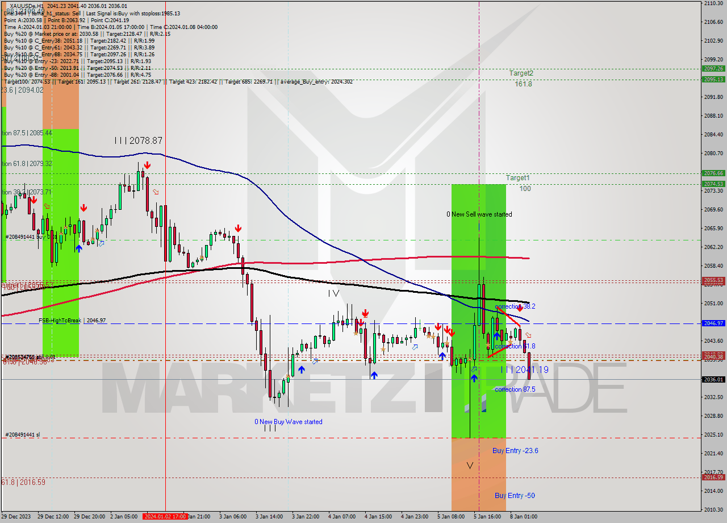
Task: Click the red 2040.38 price tag
Action: click(x=713, y=356)
